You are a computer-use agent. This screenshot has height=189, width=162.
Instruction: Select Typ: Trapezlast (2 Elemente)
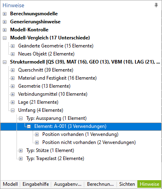[55, 158]
